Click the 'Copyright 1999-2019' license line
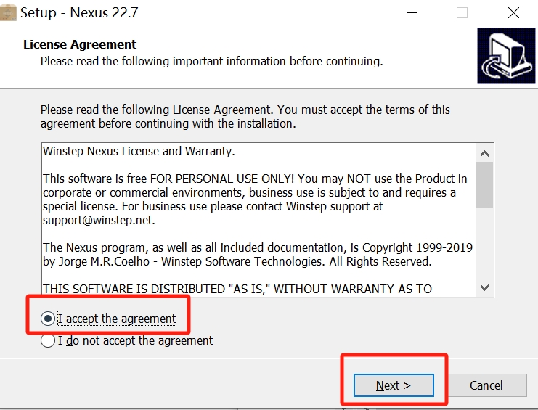The image size is (538, 410). tap(258, 247)
